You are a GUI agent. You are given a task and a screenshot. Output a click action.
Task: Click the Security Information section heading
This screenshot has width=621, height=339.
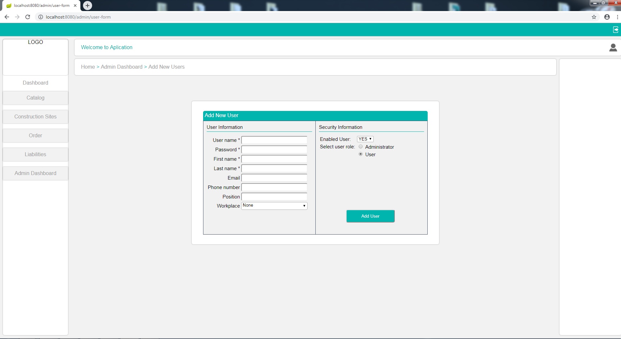(340, 127)
